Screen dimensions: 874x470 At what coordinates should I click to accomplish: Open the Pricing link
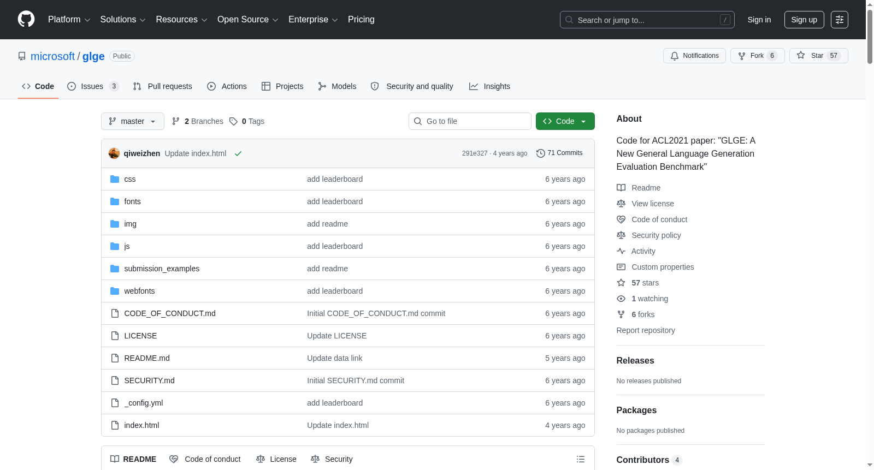click(361, 20)
